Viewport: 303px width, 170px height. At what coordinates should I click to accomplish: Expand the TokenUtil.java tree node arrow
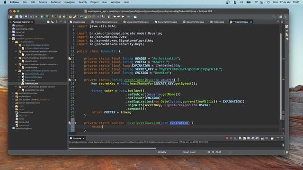pyautogui.click(x=19, y=84)
